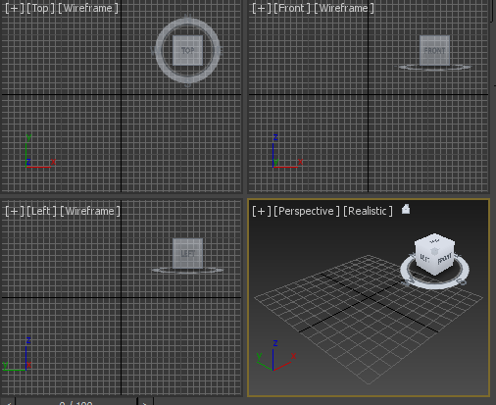This screenshot has height=405, width=496.
Task: Open the [+] menu of the Left viewport
Action: point(15,211)
